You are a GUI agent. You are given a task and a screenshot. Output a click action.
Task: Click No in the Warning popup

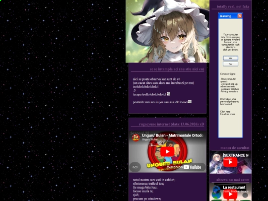click(x=230, y=64)
